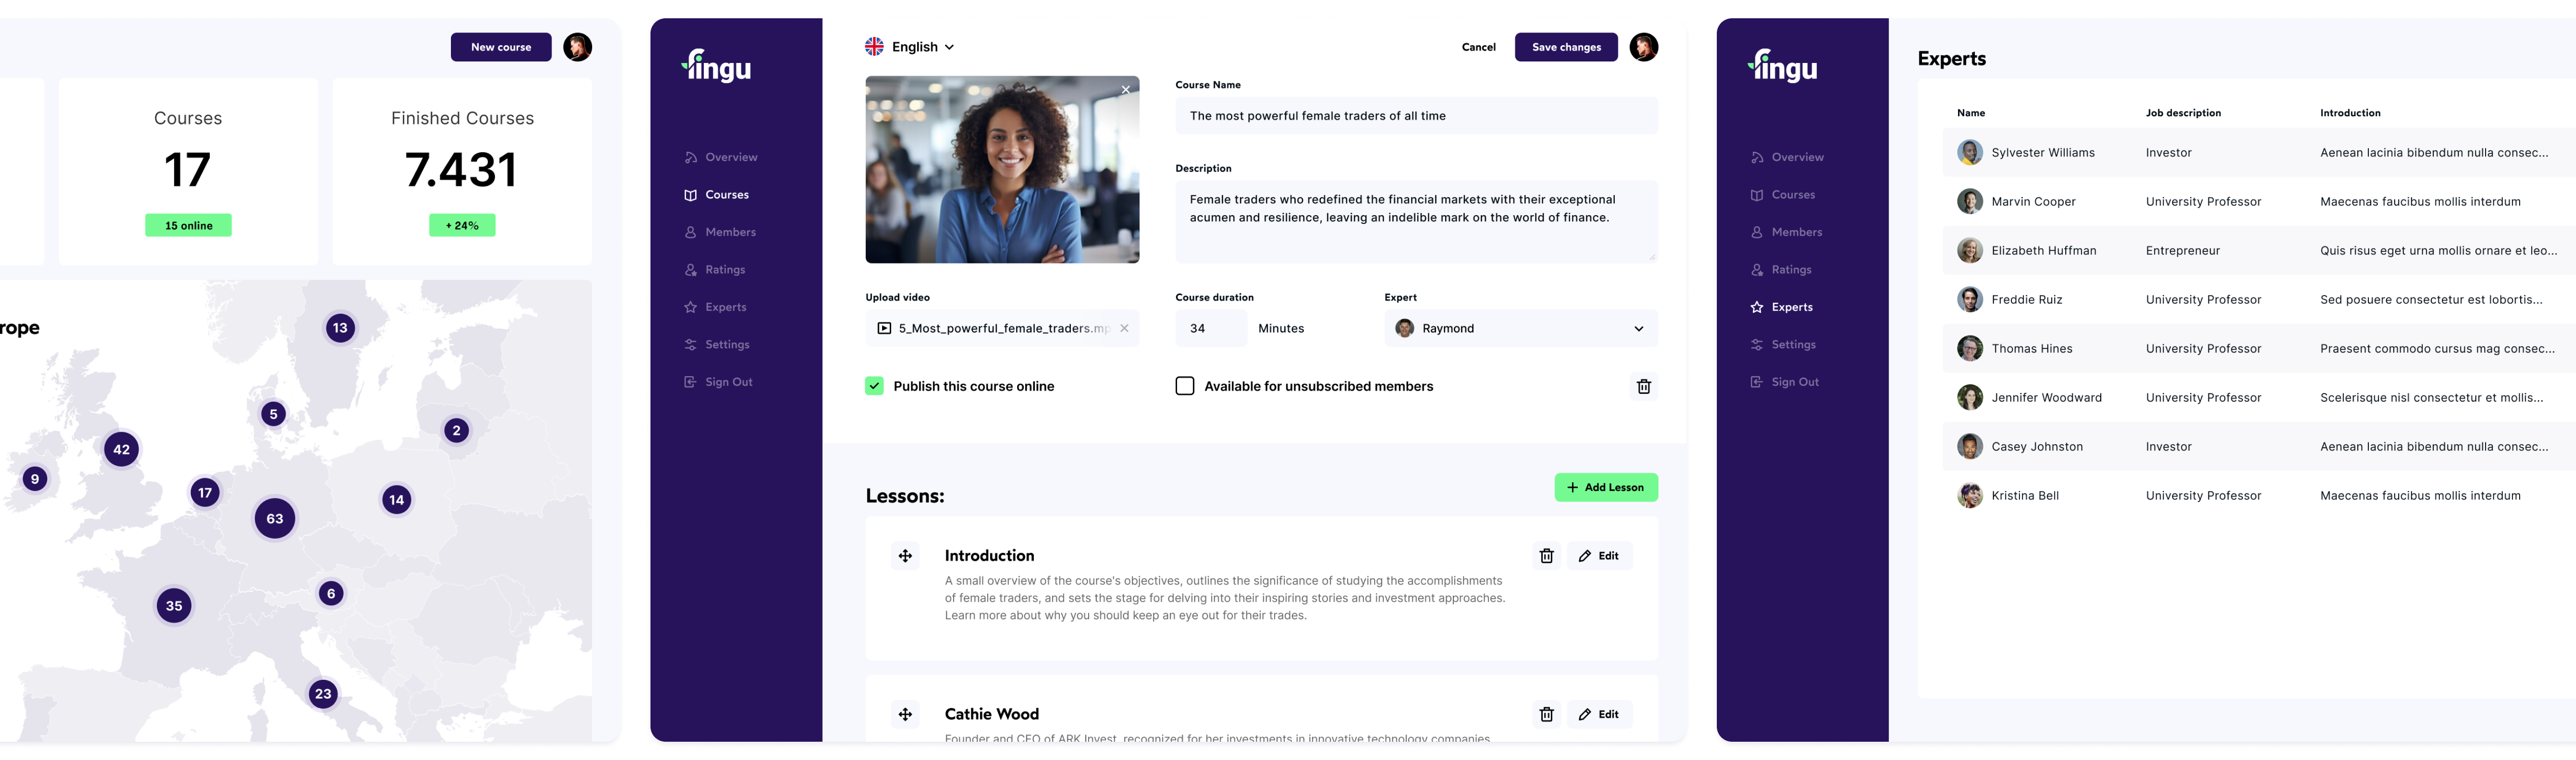Screen dimensions: 2576x760
Task: Focus the course duration field with 34
Action: tap(1211, 328)
